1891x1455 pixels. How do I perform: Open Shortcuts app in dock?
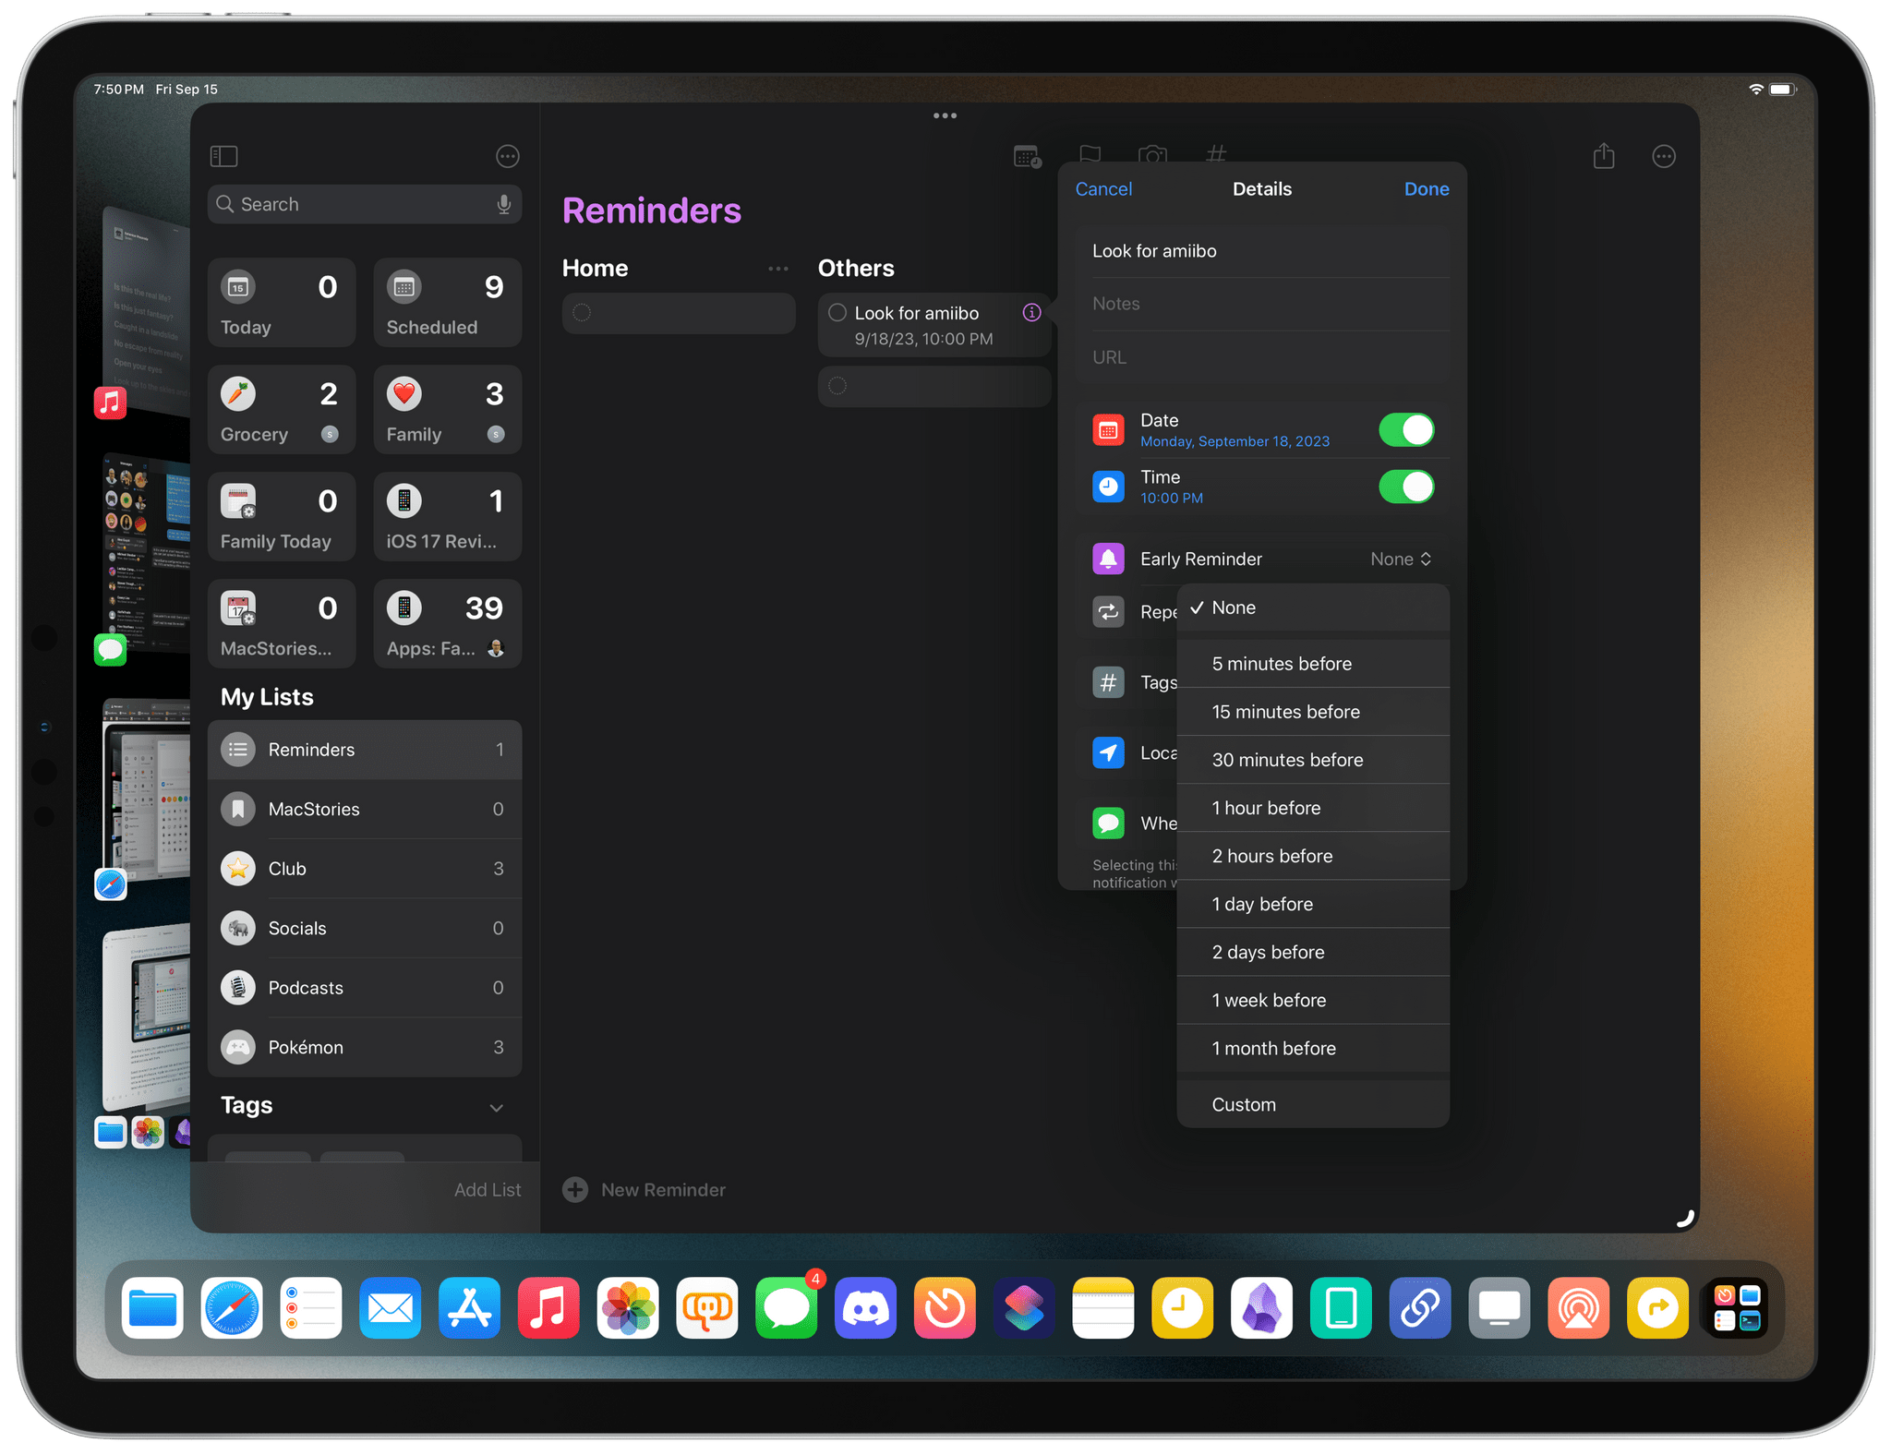coord(1024,1307)
